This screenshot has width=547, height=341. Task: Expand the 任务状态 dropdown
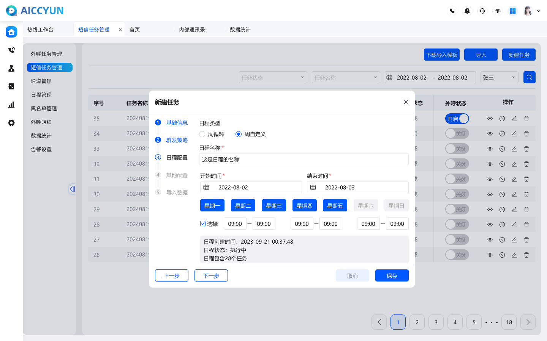point(273,77)
